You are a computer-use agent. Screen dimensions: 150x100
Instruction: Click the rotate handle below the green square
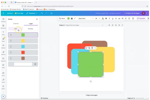[91, 81]
